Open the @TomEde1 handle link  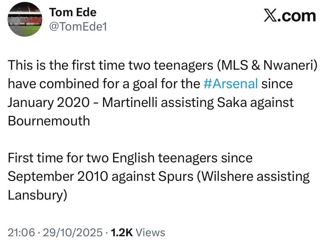pos(78,27)
